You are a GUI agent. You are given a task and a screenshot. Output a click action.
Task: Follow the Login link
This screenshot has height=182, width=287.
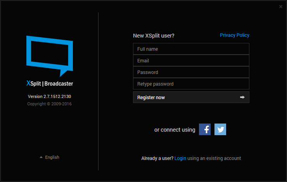pos(180,158)
